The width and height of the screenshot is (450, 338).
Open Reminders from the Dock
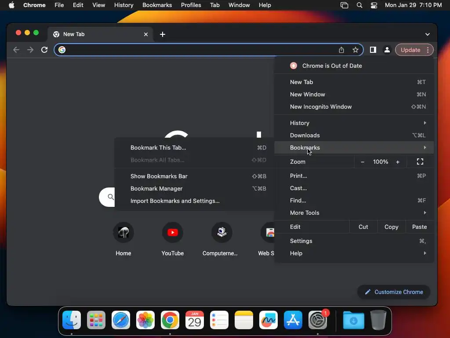pos(219,320)
